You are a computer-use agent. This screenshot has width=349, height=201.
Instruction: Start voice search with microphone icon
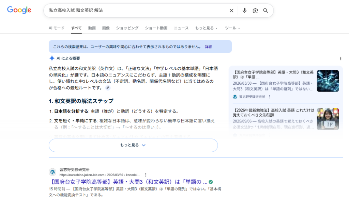coord(244,11)
